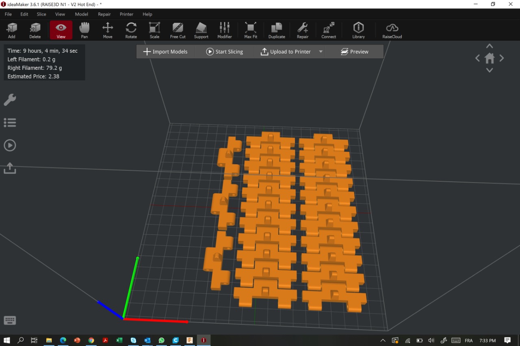The image size is (520, 346).
Task: Apply Max Fit to the model
Action: [251, 30]
